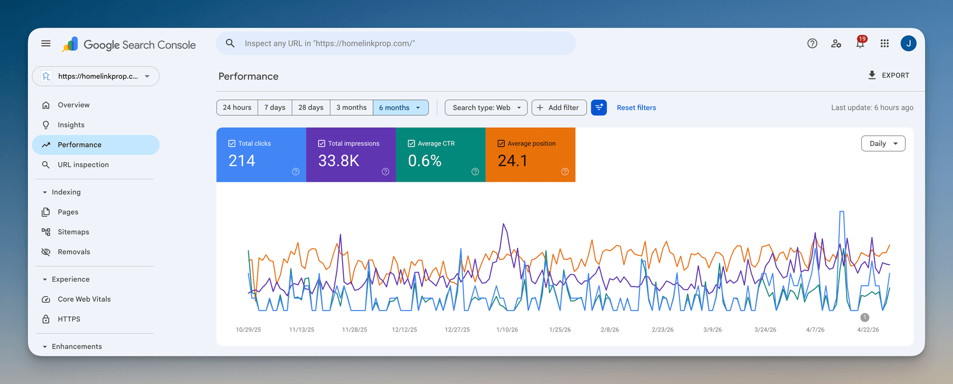Select the 7 days range
Screen dimensions: 953x384
click(275, 108)
